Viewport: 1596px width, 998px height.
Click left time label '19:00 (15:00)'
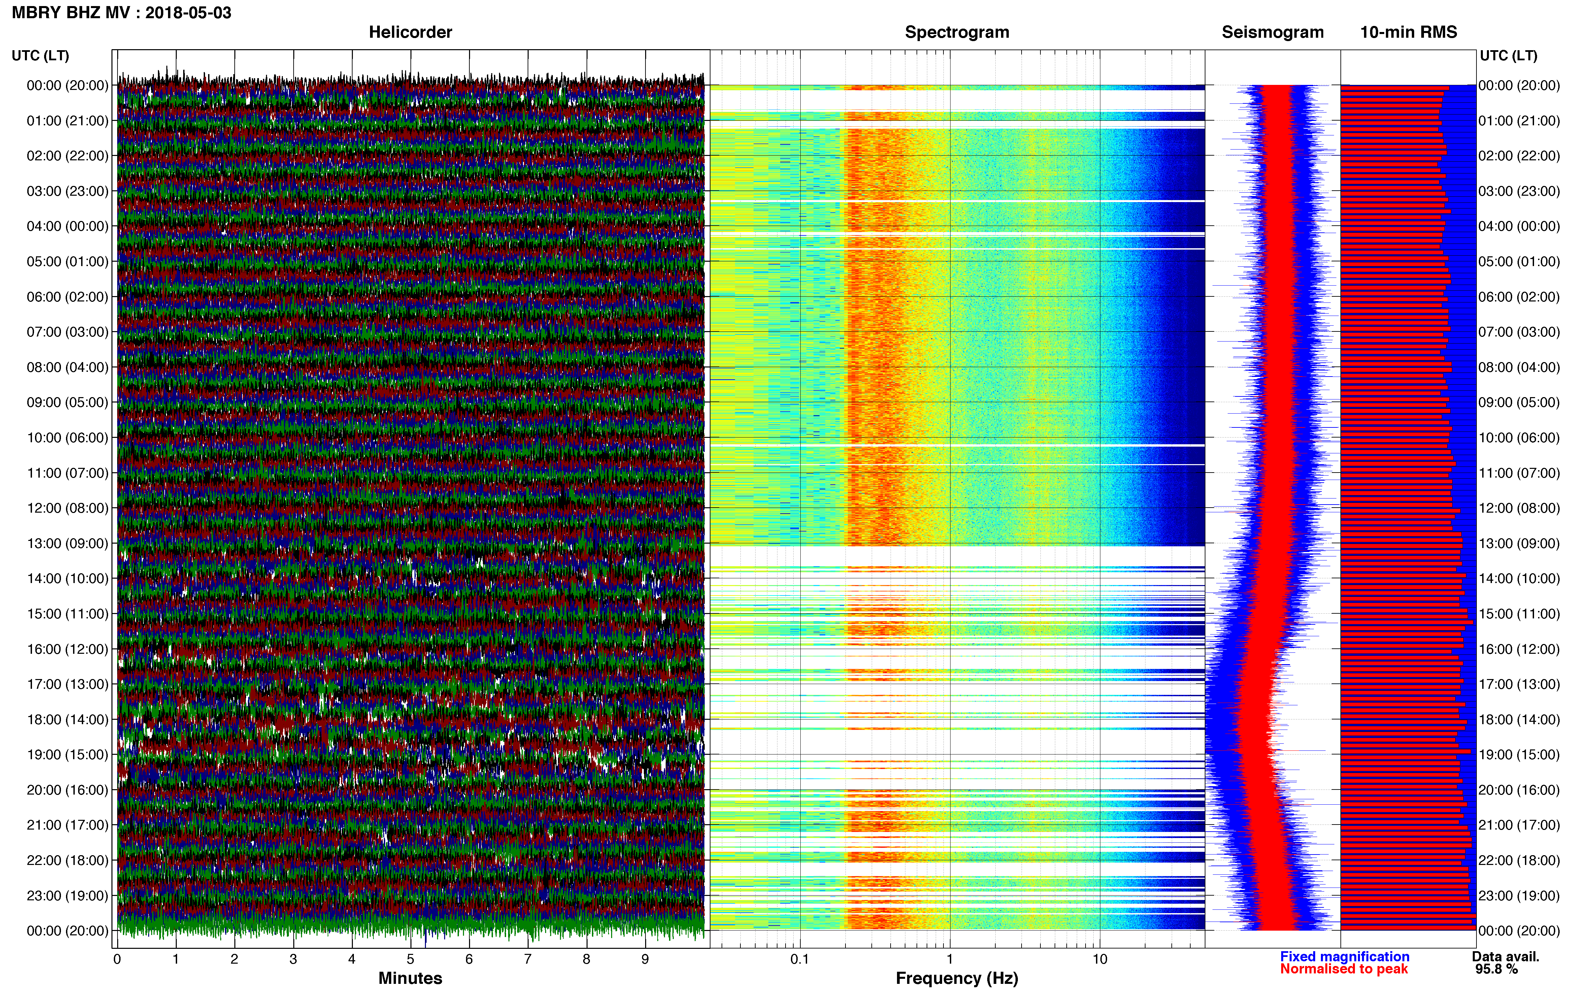point(67,754)
